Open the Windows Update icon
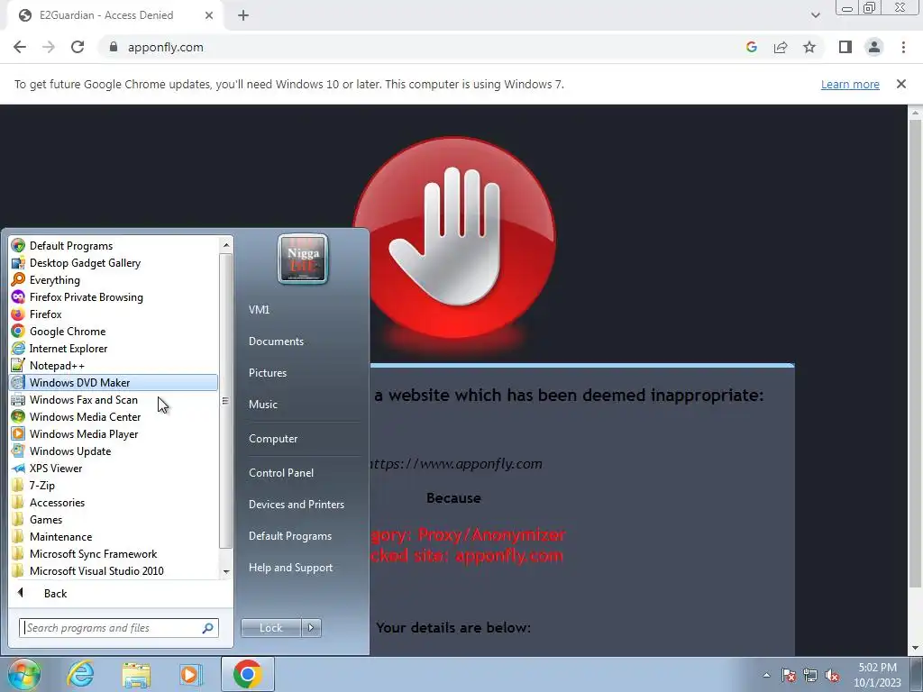Screen dimensions: 923x692 18,451
